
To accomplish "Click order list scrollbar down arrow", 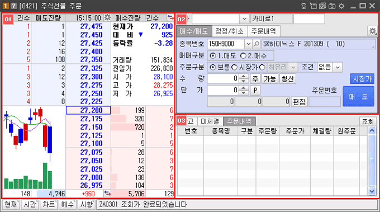I will [372, 191].
